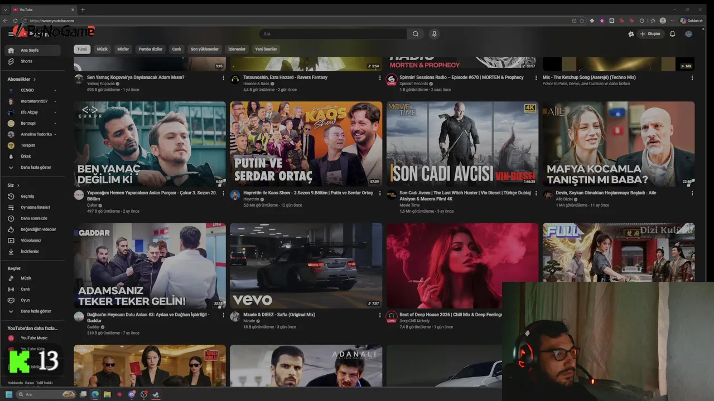Open Discord from the taskbar
714x401 pixels.
click(x=132, y=394)
